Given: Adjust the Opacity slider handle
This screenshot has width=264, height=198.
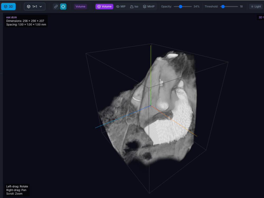Looking at the screenshot, I should coord(181,7).
